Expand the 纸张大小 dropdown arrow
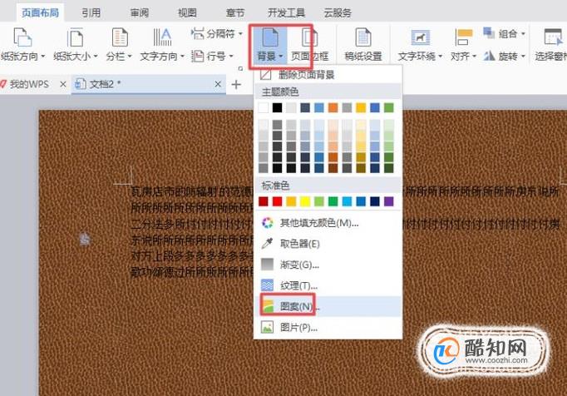The height and width of the screenshot is (396, 567). [96, 56]
